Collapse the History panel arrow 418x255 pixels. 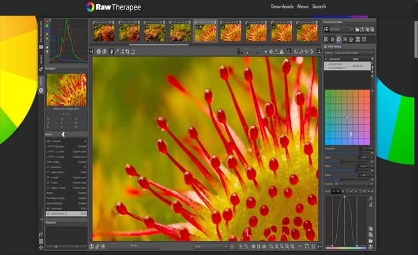[63, 134]
